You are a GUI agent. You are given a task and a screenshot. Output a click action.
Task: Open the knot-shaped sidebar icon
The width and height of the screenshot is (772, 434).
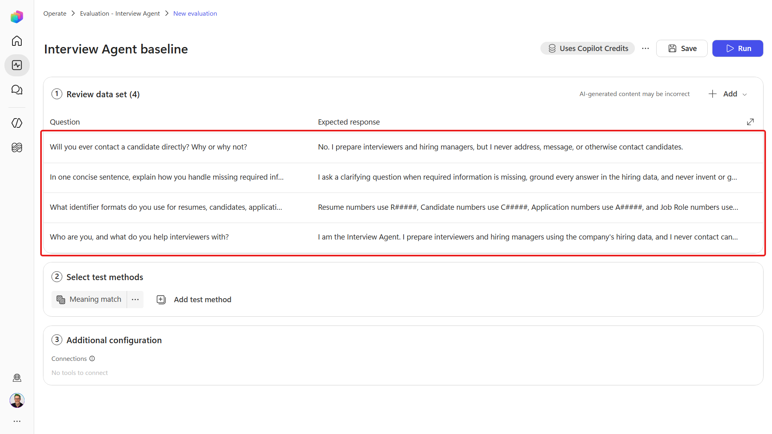(x=17, y=147)
